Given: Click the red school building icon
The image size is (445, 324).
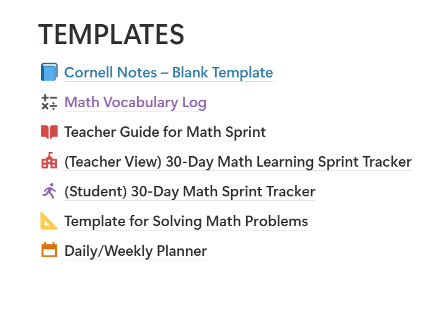Looking at the screenshot, I should click(x=49, y=160).
